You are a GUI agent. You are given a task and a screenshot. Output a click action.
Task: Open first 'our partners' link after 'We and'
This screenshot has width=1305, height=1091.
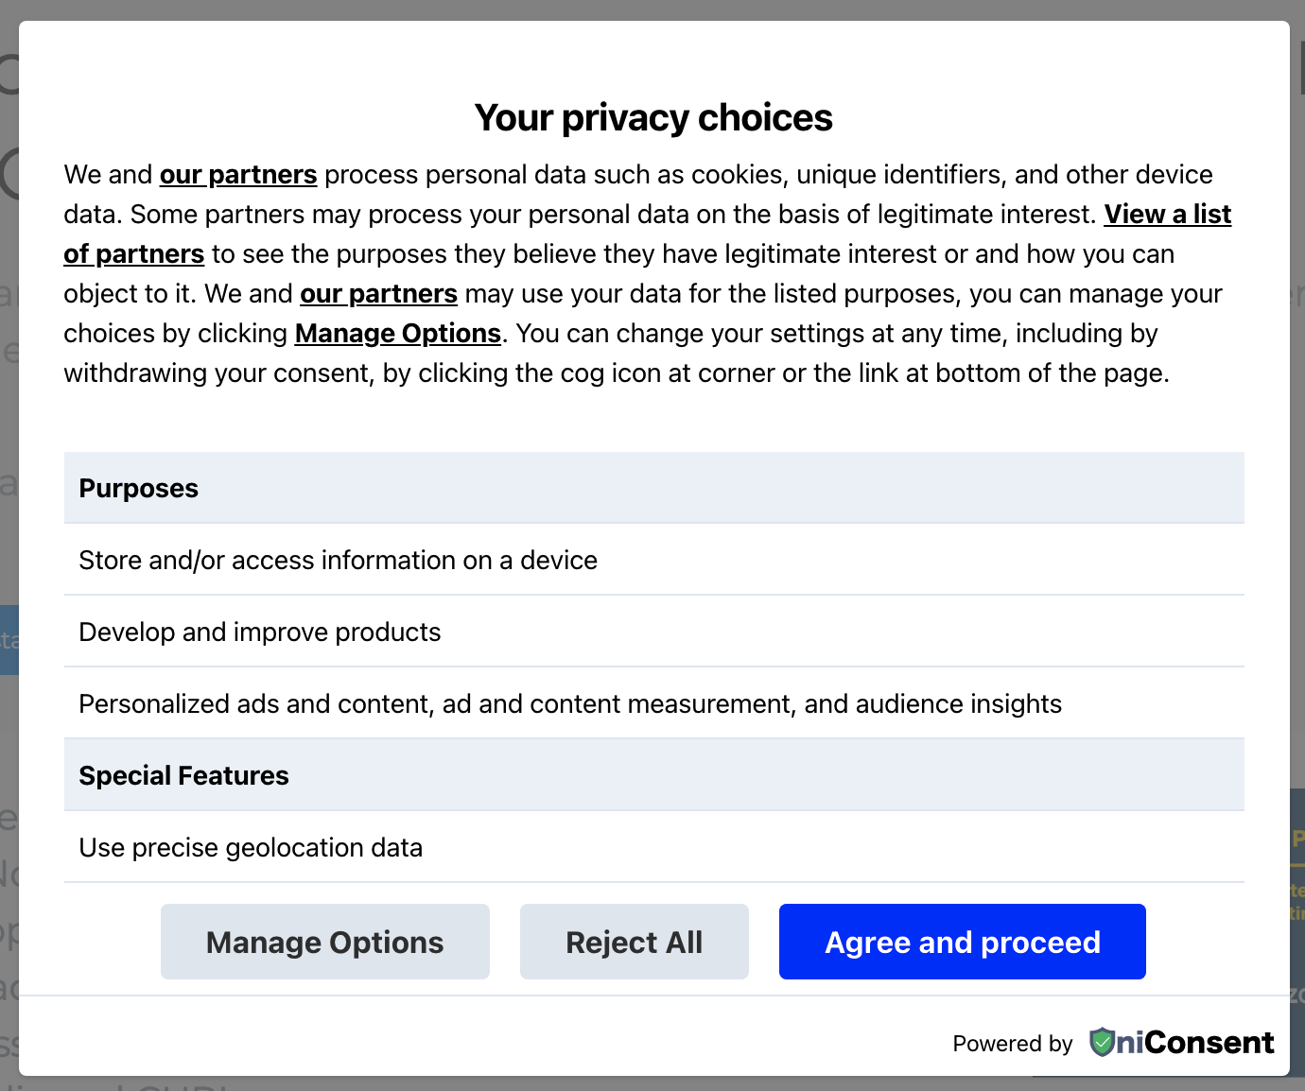tap(237, 175)
